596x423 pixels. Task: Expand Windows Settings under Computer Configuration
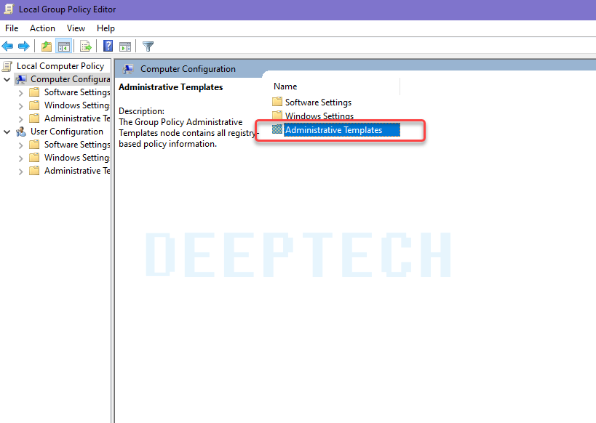point(21,106)
